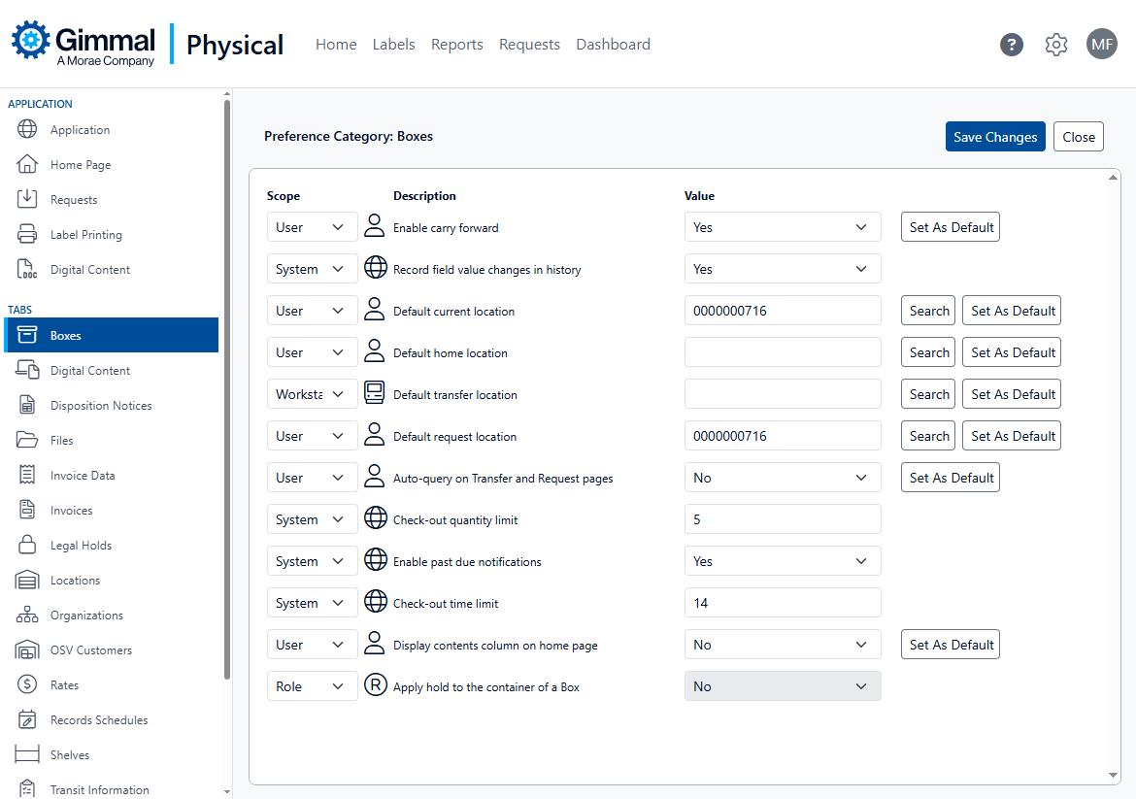
Task: Click the Organizations hierarchy icon
Action: [x=27, y=616]
